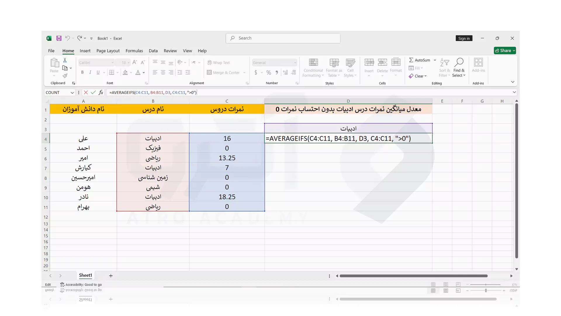Image resolution: width=561 pixels, height=316 pixels.
Task: Click the Fill Color bucket icon
Action: pyautogui.click(x=125, y=72)
